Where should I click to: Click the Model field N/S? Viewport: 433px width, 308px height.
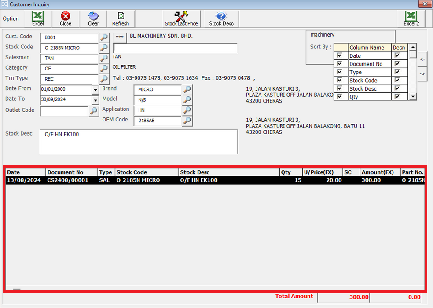pyautogui.click(x=158, y=100)
